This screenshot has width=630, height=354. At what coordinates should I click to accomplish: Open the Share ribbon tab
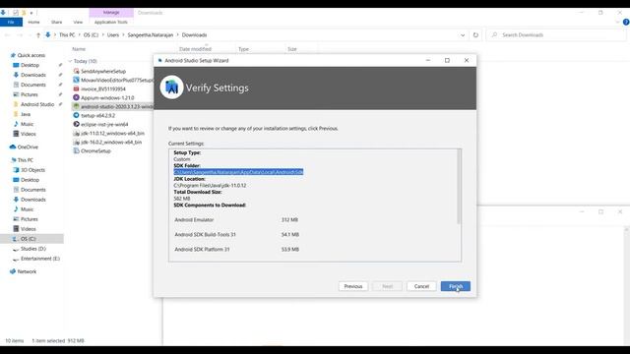(x=57, y=22)
